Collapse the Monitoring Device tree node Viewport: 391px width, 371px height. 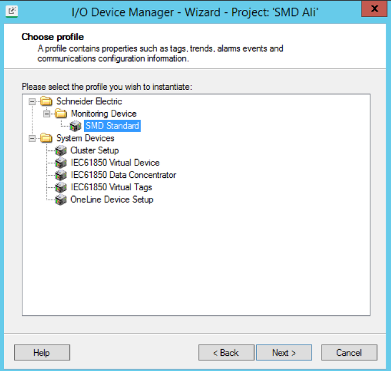click(x=46, y=114)
